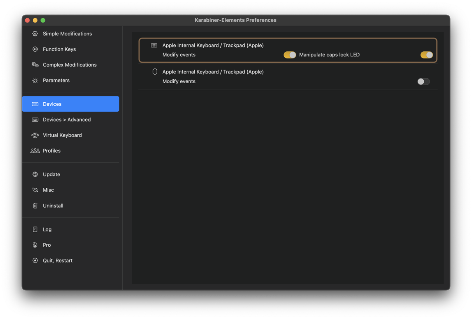This screenshot has height=319, width=472.
Task: Click the Simple Modifications gear icon
Action: pos(35,34)
